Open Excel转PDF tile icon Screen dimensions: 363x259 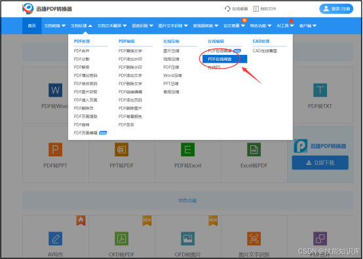point(254,150)
